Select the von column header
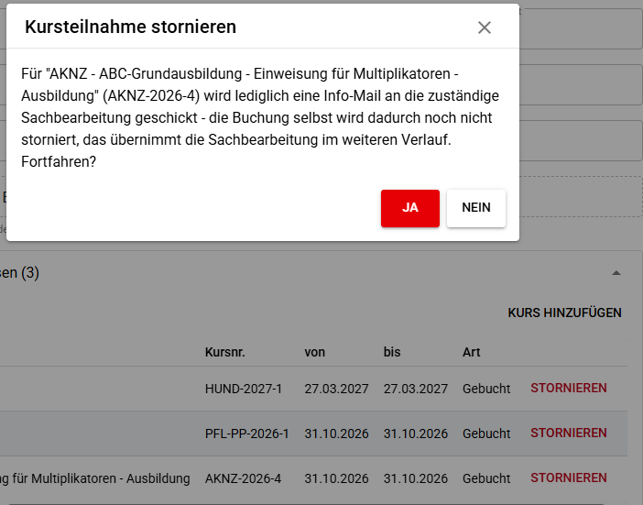Image resolution: width=643 pixels, height=505 pixels. [314, 352]
